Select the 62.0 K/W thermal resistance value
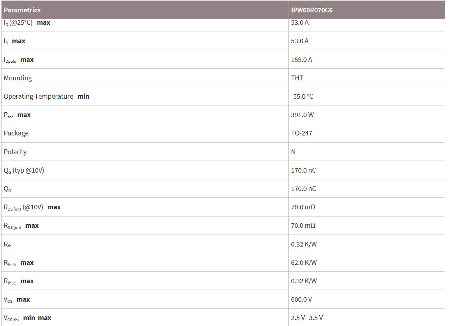The height and width of the screenshot is (326, 450). [x=304, y=262]
